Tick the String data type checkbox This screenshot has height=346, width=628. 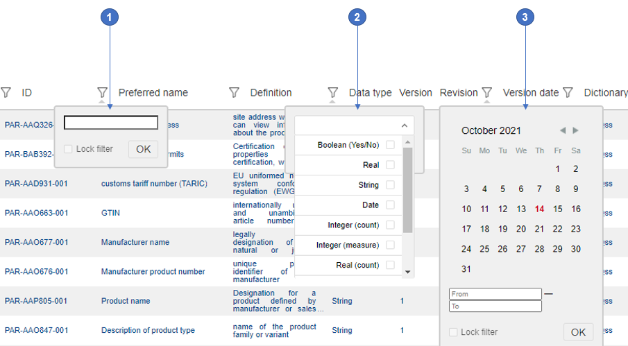pyautogui.click(x=390, y=185)
